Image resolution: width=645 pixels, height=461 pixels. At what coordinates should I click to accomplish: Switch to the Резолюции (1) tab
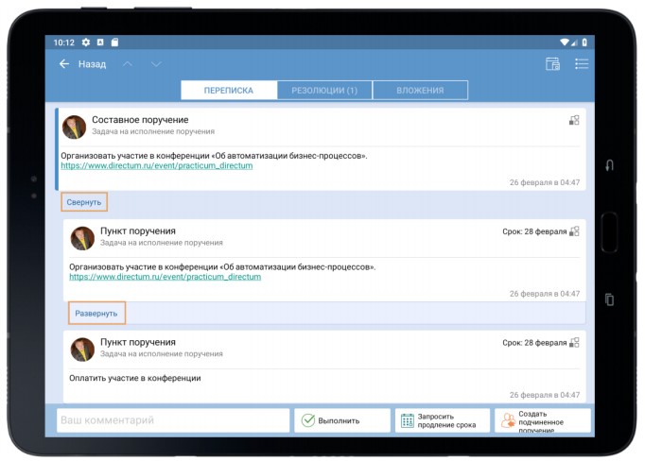point(324,91)
